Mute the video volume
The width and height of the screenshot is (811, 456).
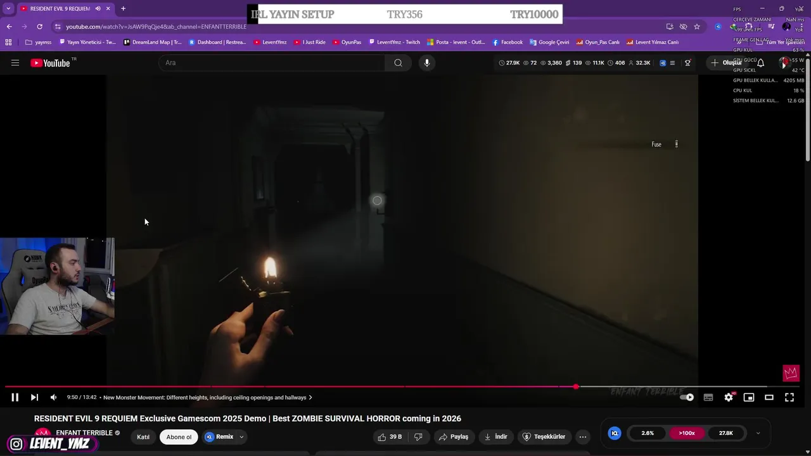pos(53,397)
